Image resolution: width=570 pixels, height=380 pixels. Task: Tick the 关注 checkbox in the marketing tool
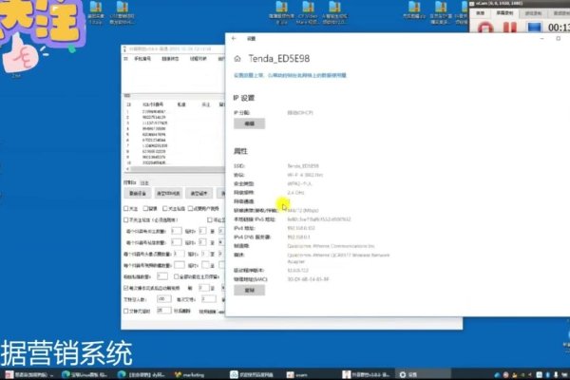point(126,208)
